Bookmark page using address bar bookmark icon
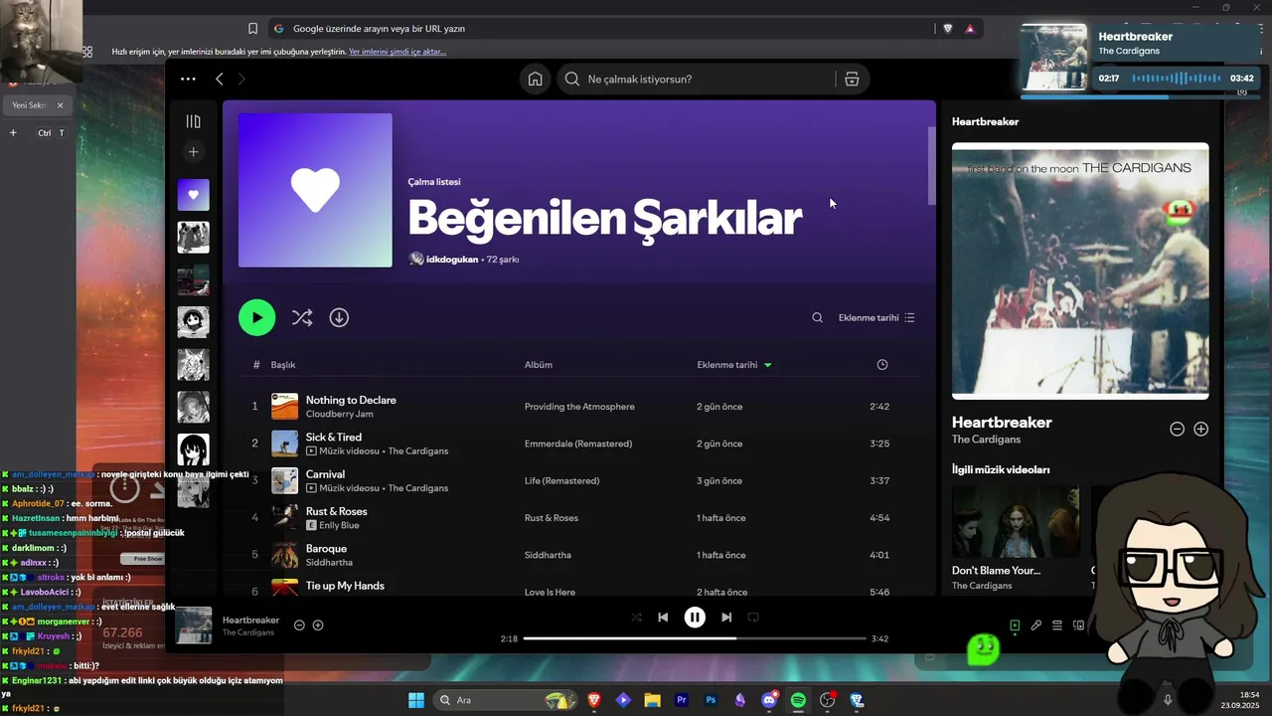The height and width of the screenshot is (716, 1272). pyautogui.click(x=252, y=29)
